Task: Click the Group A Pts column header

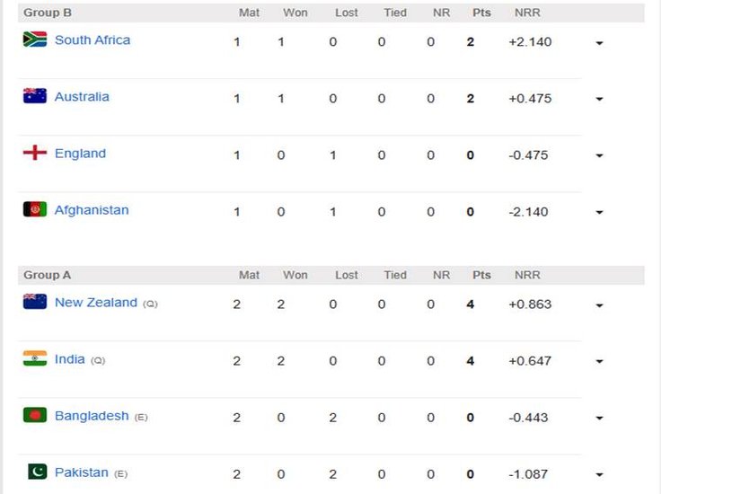Action: coord(481,275)
